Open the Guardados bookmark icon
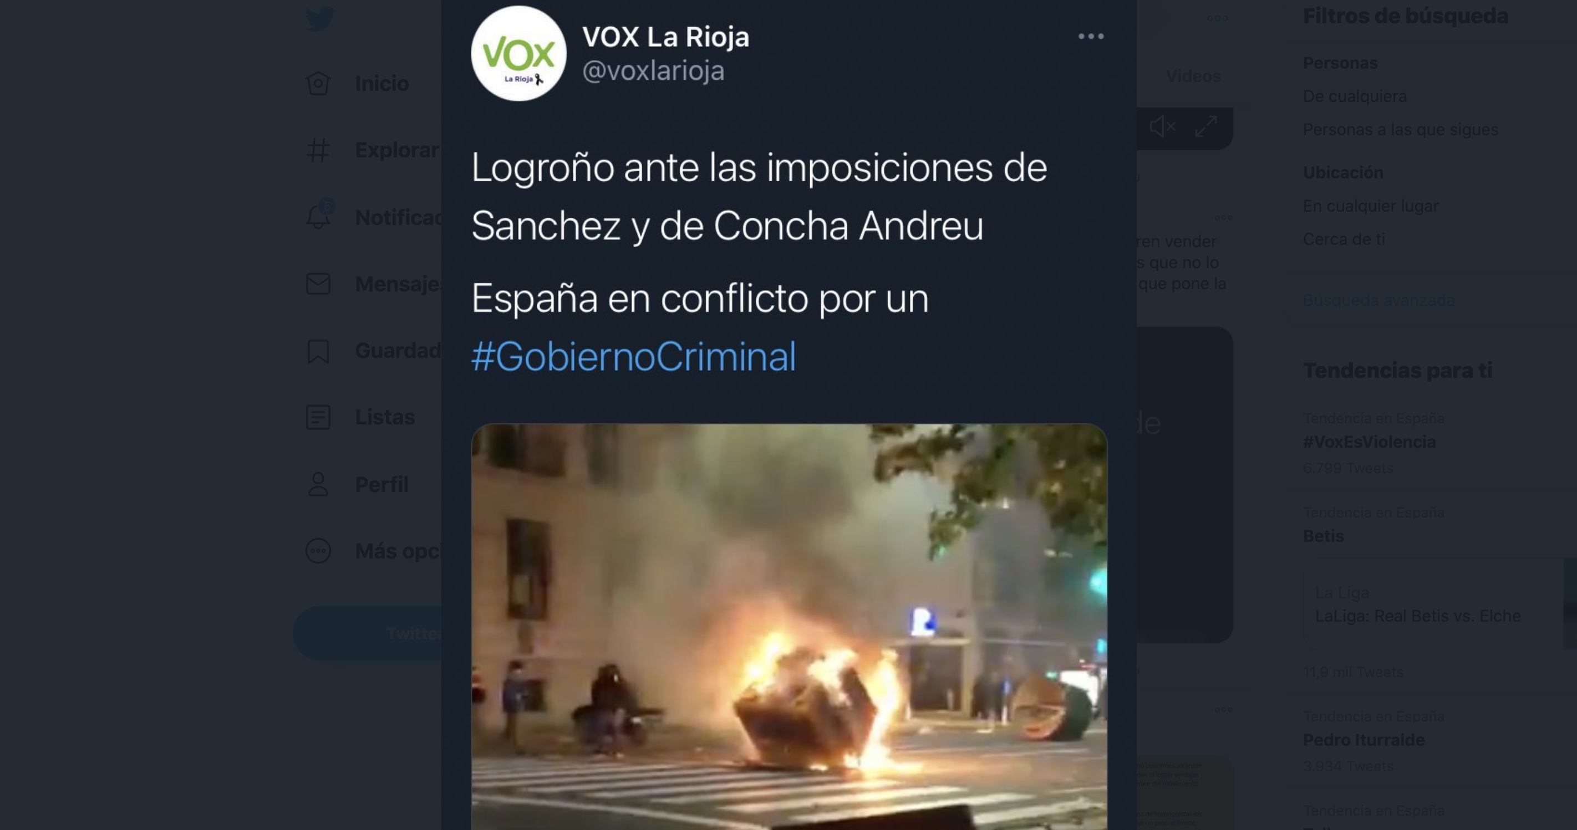The width and height of the screenshot is (1577, 830). click(318, 351)
